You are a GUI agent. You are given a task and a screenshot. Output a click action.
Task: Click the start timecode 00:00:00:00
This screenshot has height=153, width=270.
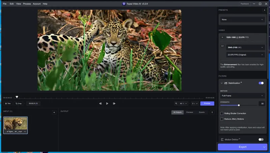coord(7,98)
